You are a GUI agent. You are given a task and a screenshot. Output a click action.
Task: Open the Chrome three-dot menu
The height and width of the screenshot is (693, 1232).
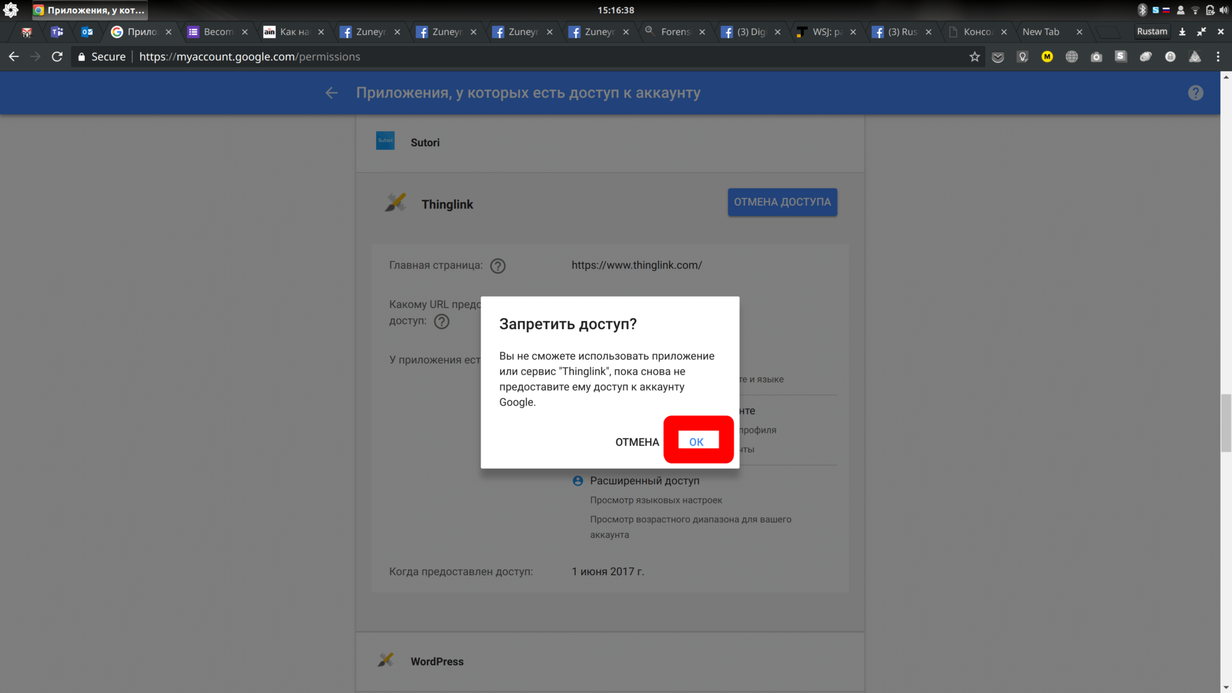tap(1218, 57)
